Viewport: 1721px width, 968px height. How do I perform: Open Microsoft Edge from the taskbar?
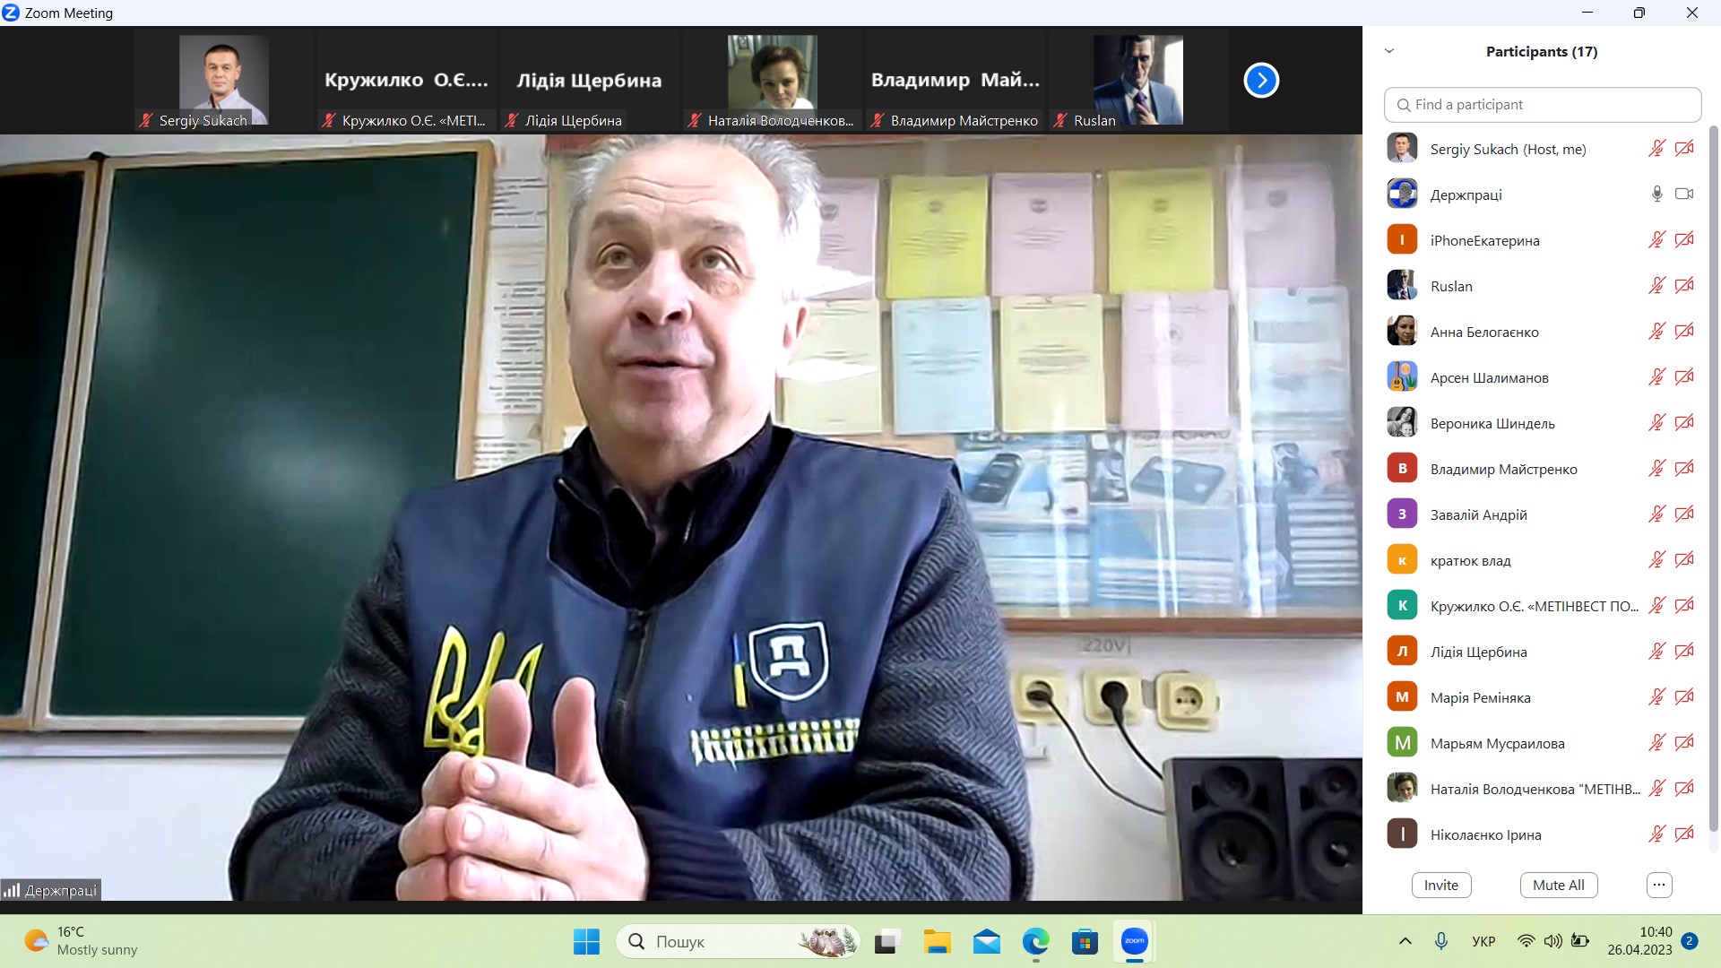[x=1036, y=941]
